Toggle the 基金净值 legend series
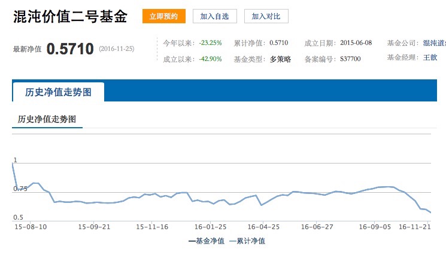Screen dimensions: 446x259 (207, 241)
